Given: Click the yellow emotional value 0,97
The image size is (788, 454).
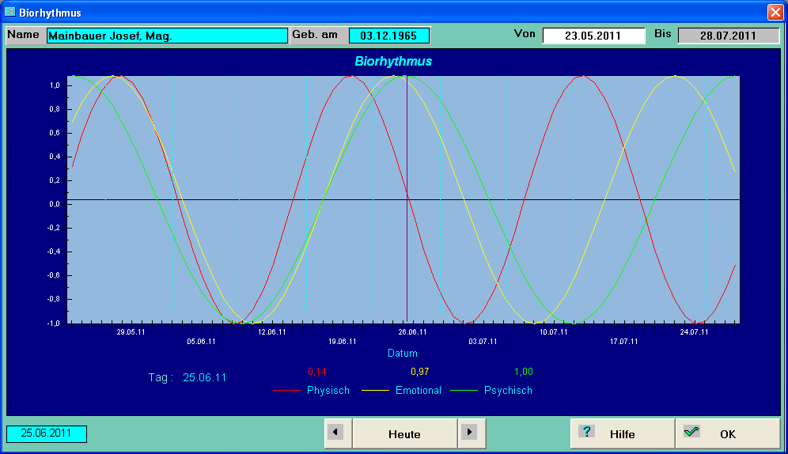Looking at the screenshot, I should 419,372.
